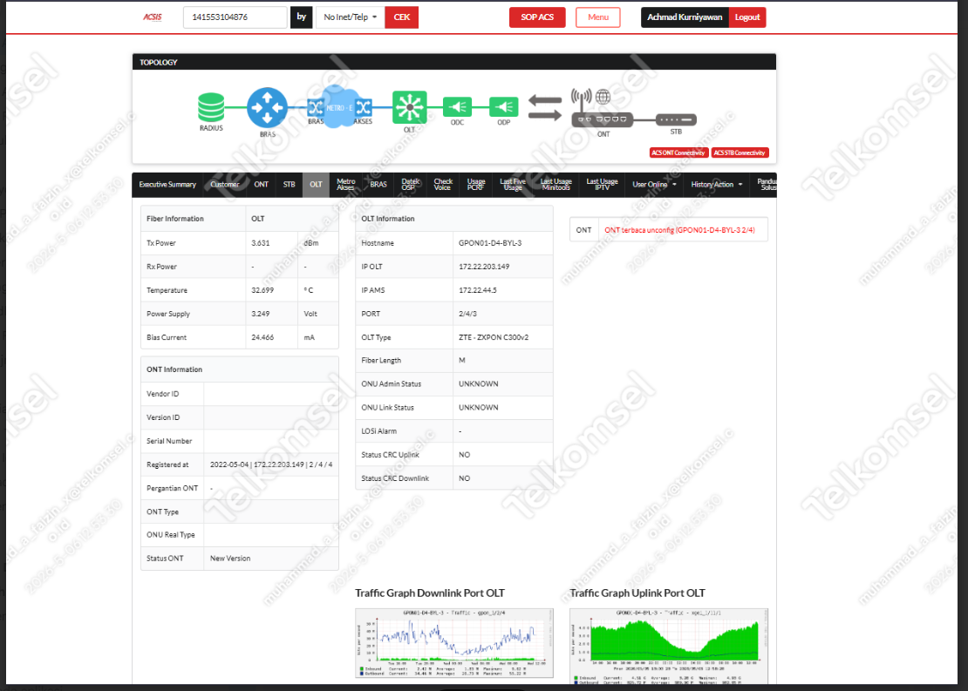Screen dimensions: 968x691
Task: Click the IP AMS value 172.22.44.5
Action: [477, 290]
